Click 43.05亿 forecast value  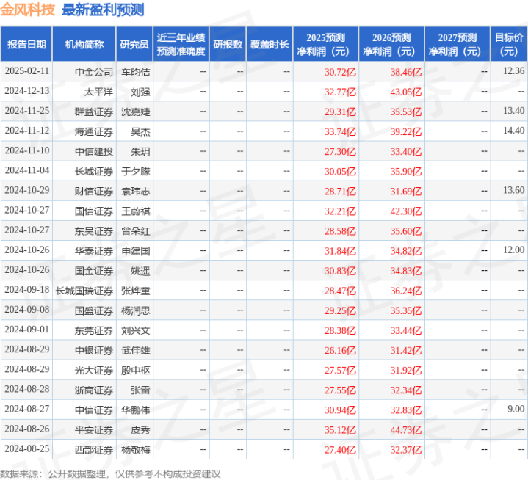[x=406, y=92]
